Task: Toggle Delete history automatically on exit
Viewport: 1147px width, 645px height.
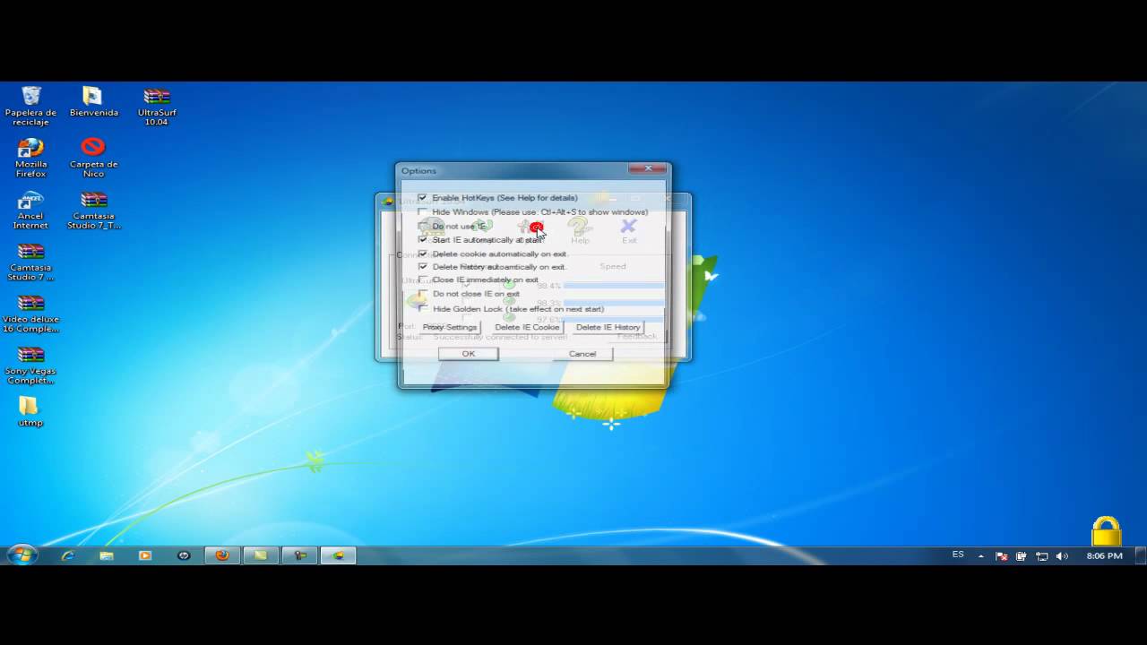Action: (422, 267)
